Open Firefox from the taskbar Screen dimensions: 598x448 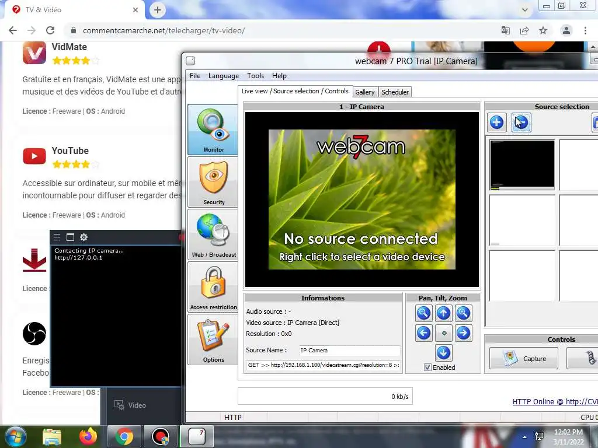tap(88, 436)
